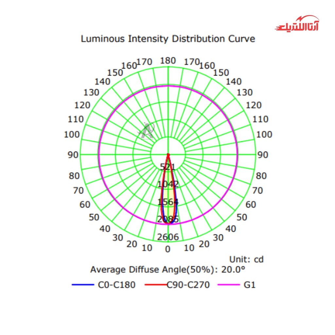Click the red center point of the polar plot
This screenshot has height=335, width=335.
coord(168,155)
